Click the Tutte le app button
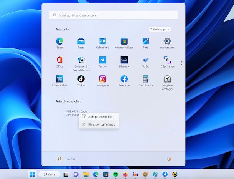Viewport: 234px width, 179px height. (160, 30)
